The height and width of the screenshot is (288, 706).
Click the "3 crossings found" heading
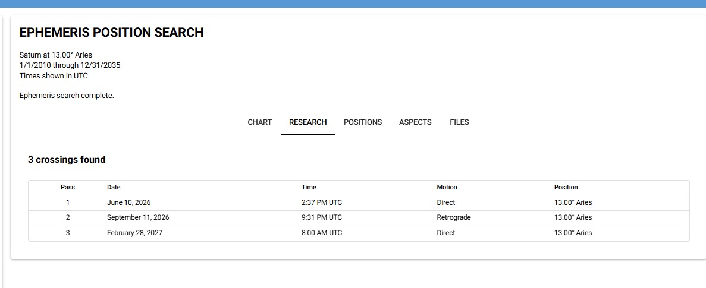67,160
